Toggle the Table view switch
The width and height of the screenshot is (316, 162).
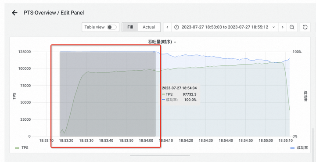click(x=112, y=27)
